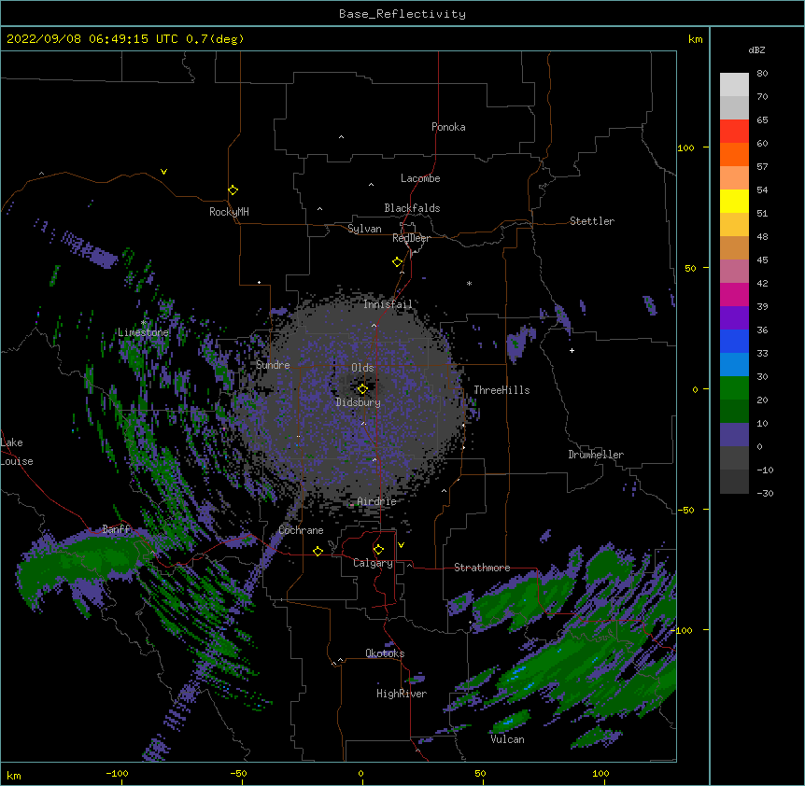Click the Okotoks label

pyautogui.click(x=385, y=653)
